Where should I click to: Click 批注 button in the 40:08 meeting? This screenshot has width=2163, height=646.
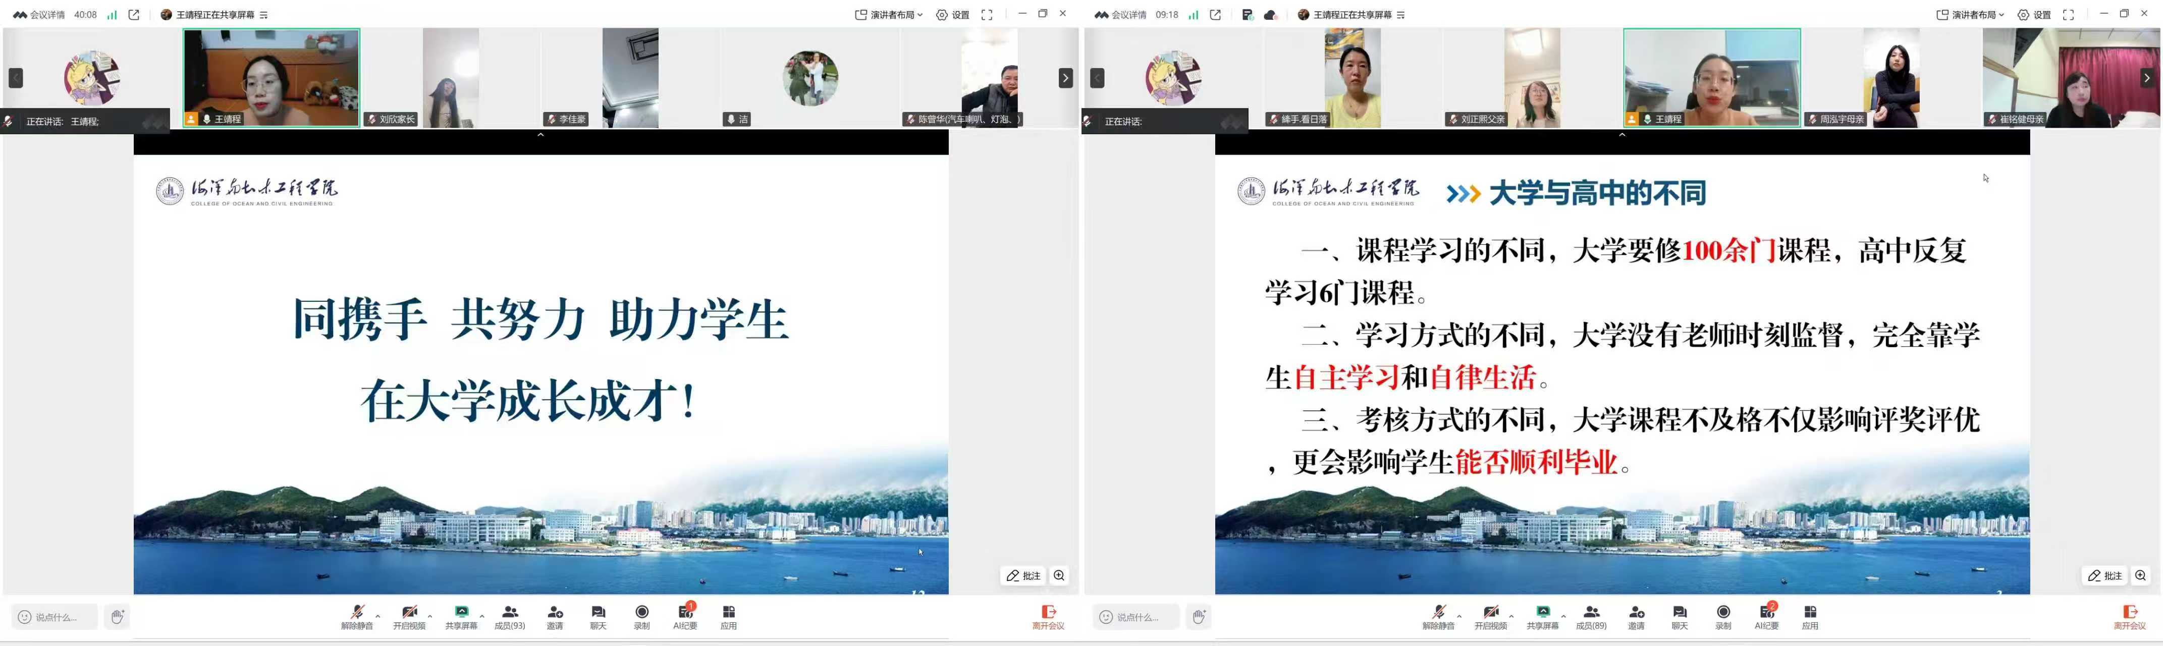pyautogui.click(x=1023, y=575)
